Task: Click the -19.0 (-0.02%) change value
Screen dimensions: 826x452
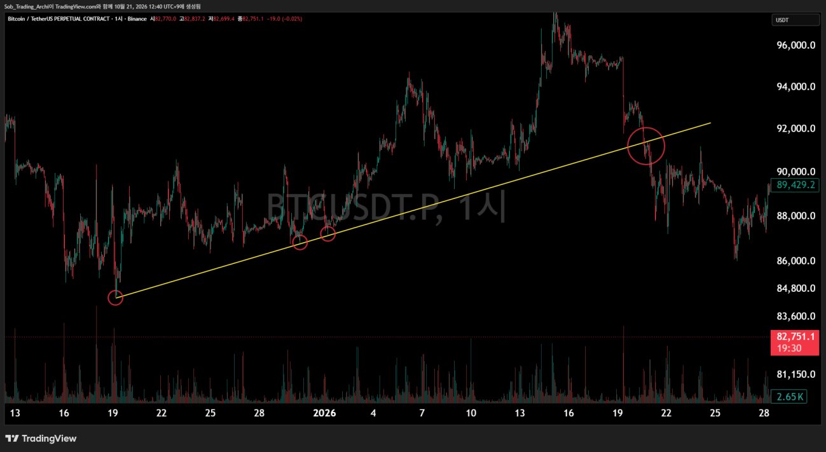Action: [284, 19]
